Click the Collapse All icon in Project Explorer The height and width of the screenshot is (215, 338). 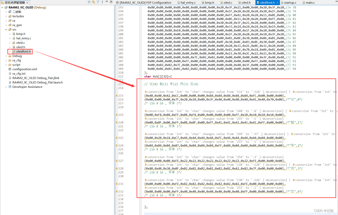click(x=89, y=2)
